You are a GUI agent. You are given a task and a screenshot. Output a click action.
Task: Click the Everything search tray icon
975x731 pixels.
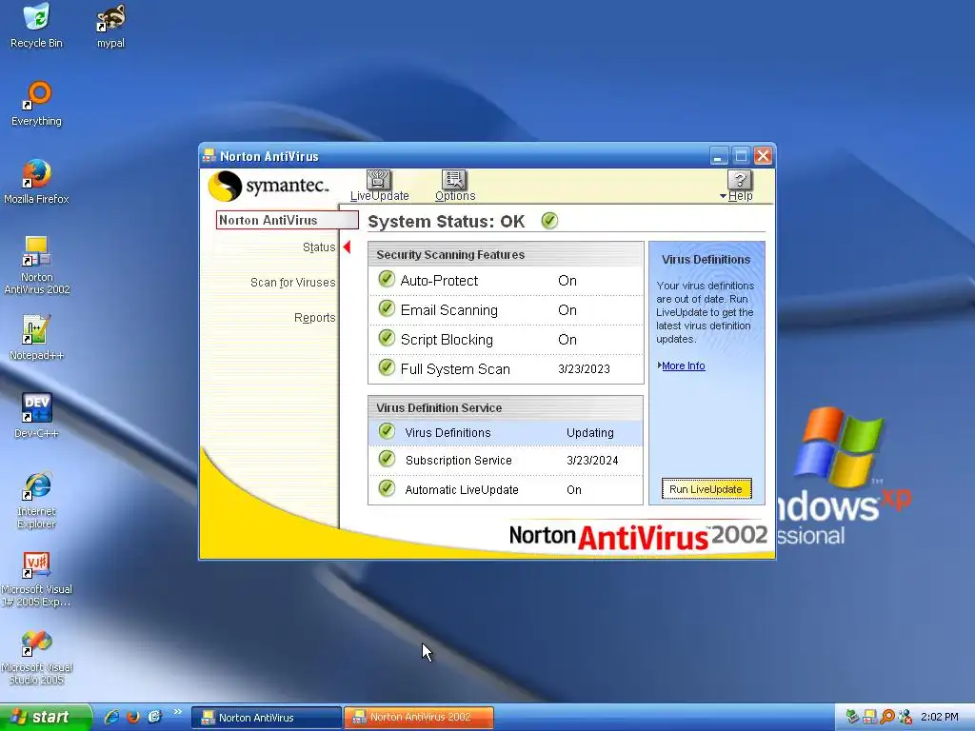point(887,717)
